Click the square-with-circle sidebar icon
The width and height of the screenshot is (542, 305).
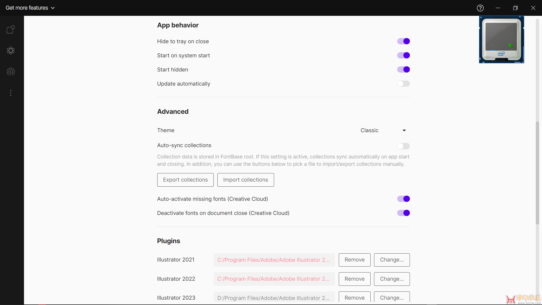[11, 29]
